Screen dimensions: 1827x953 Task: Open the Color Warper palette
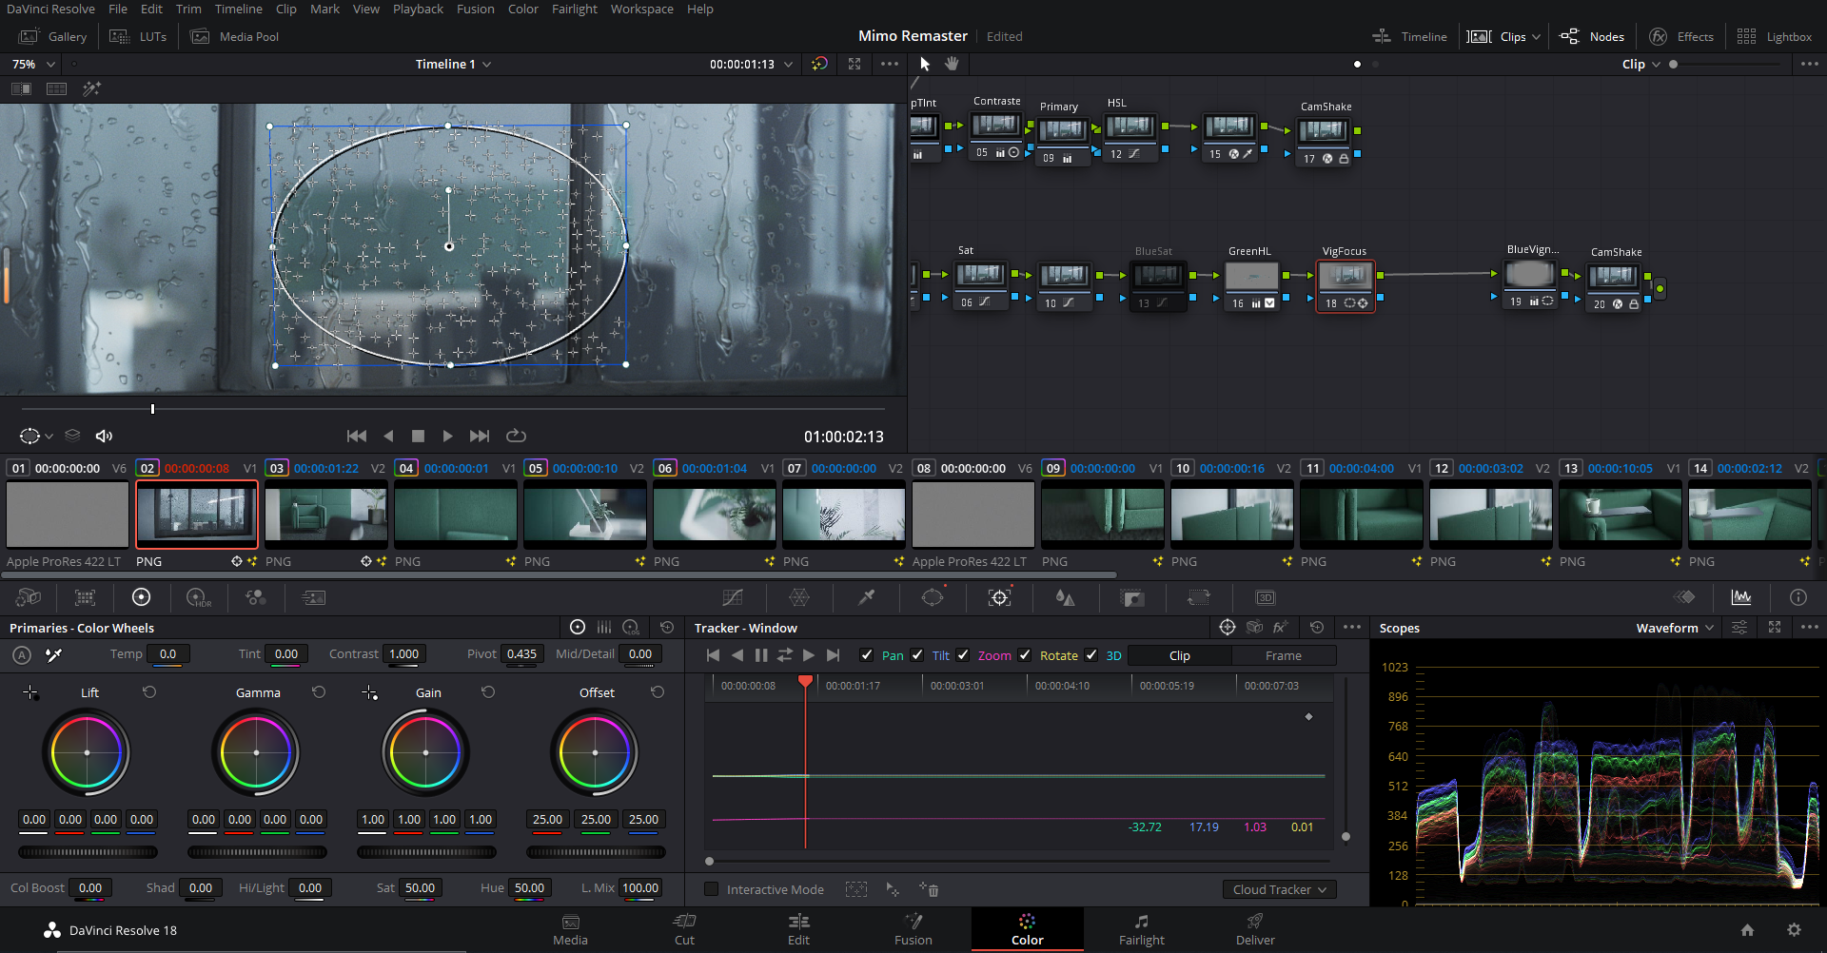tap(799, 597)
